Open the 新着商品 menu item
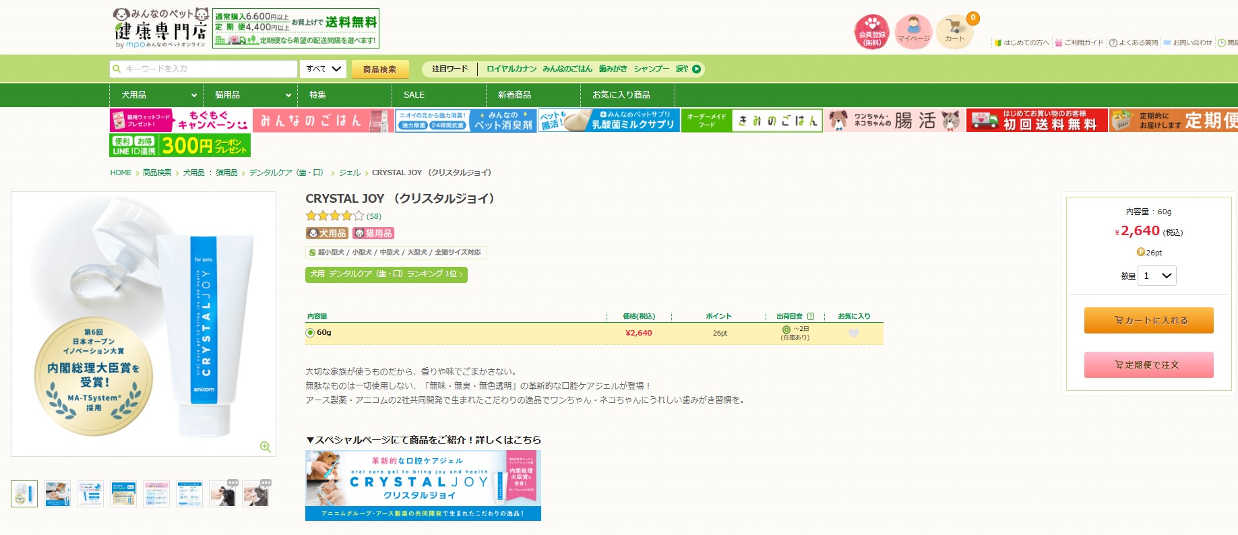The height and width of the screenshot is (535, 1238). pyautogui.click(x=534, y=95)
